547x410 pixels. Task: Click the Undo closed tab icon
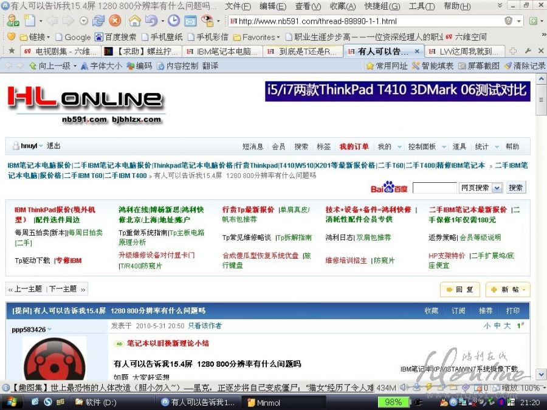tap(151, 21)
